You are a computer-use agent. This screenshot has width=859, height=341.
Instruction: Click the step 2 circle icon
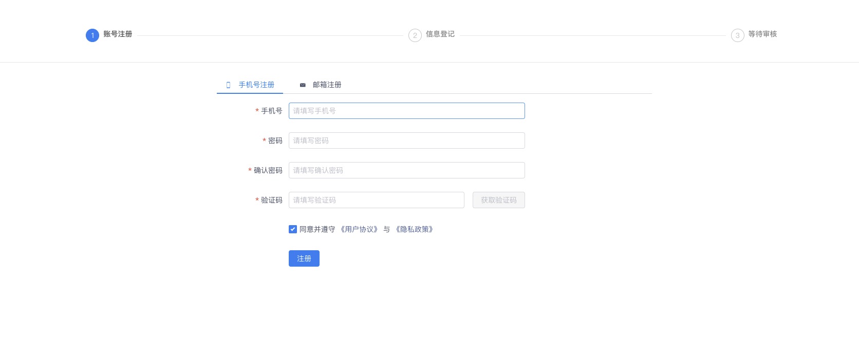coord(415,35)
